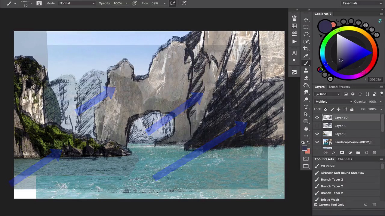Select the Horizontal Type tool

tap(306, 107)
